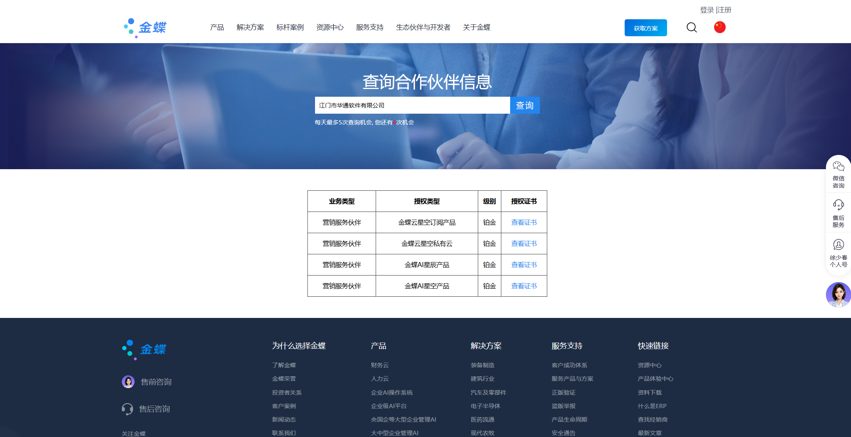Click the footer Kingdee logo

pos(144,350)
